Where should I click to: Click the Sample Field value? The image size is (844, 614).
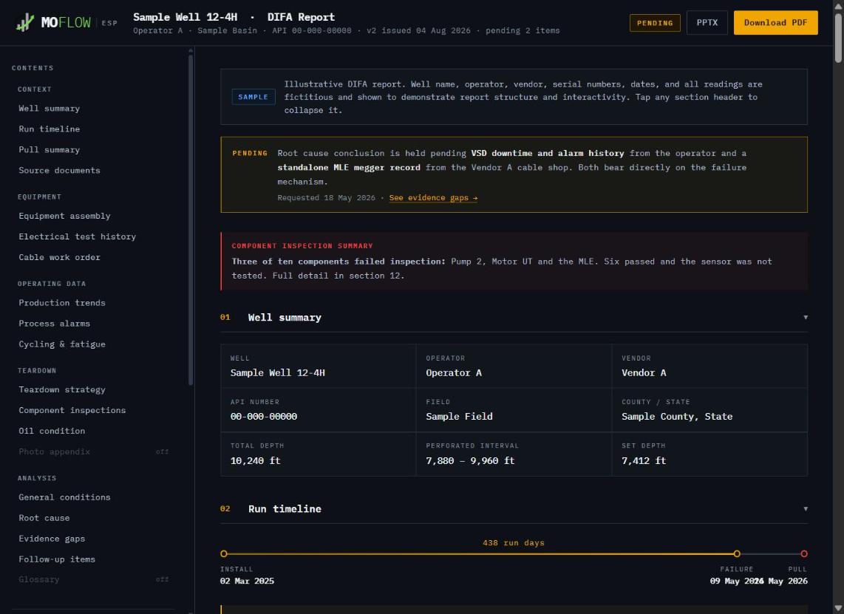[x=459, y=417]
